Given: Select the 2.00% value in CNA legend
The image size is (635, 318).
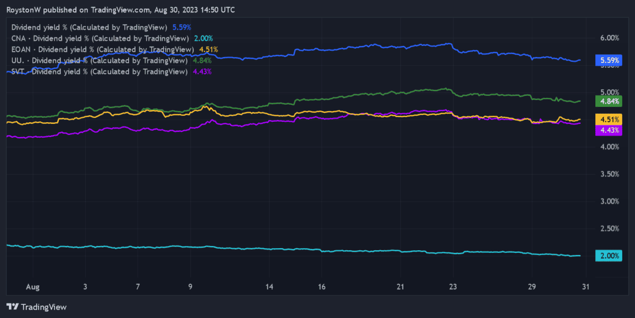Looking at the screenshot, I should tap(203, 38).
